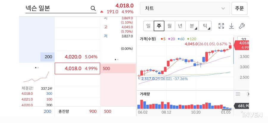The image size is (268, 123).
Task: Expand the chart to fullscreen
Action: (221, 26)
